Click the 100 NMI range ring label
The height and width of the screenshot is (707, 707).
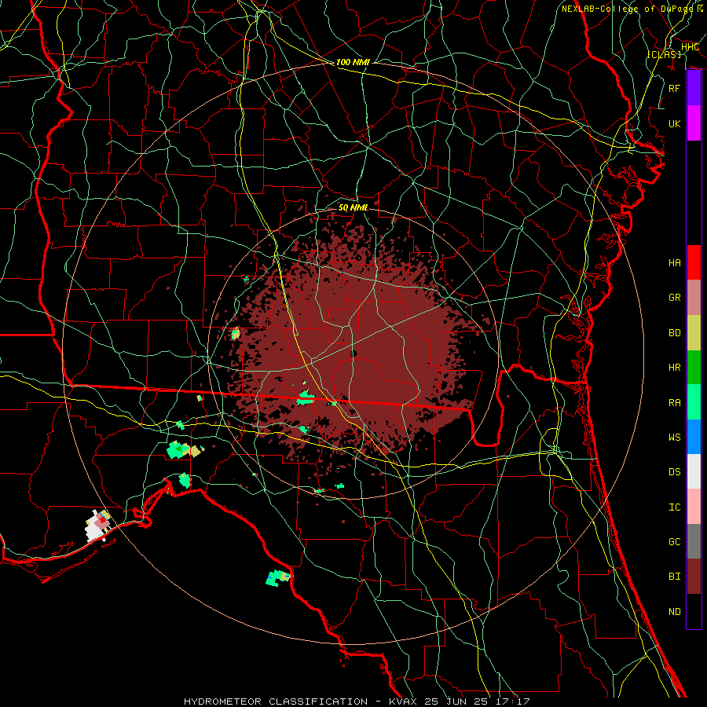(353, 62)
